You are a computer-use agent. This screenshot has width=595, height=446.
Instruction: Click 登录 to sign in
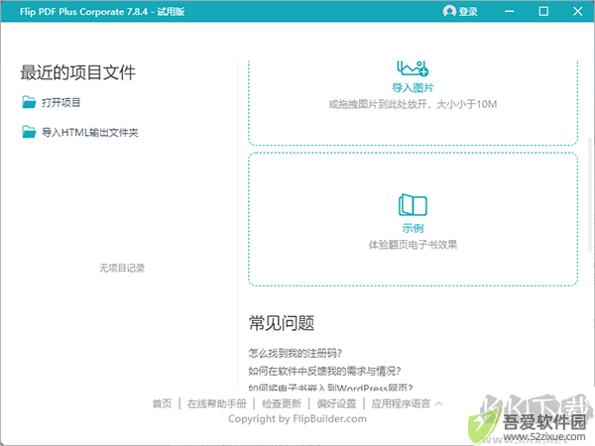coord(468,12)
